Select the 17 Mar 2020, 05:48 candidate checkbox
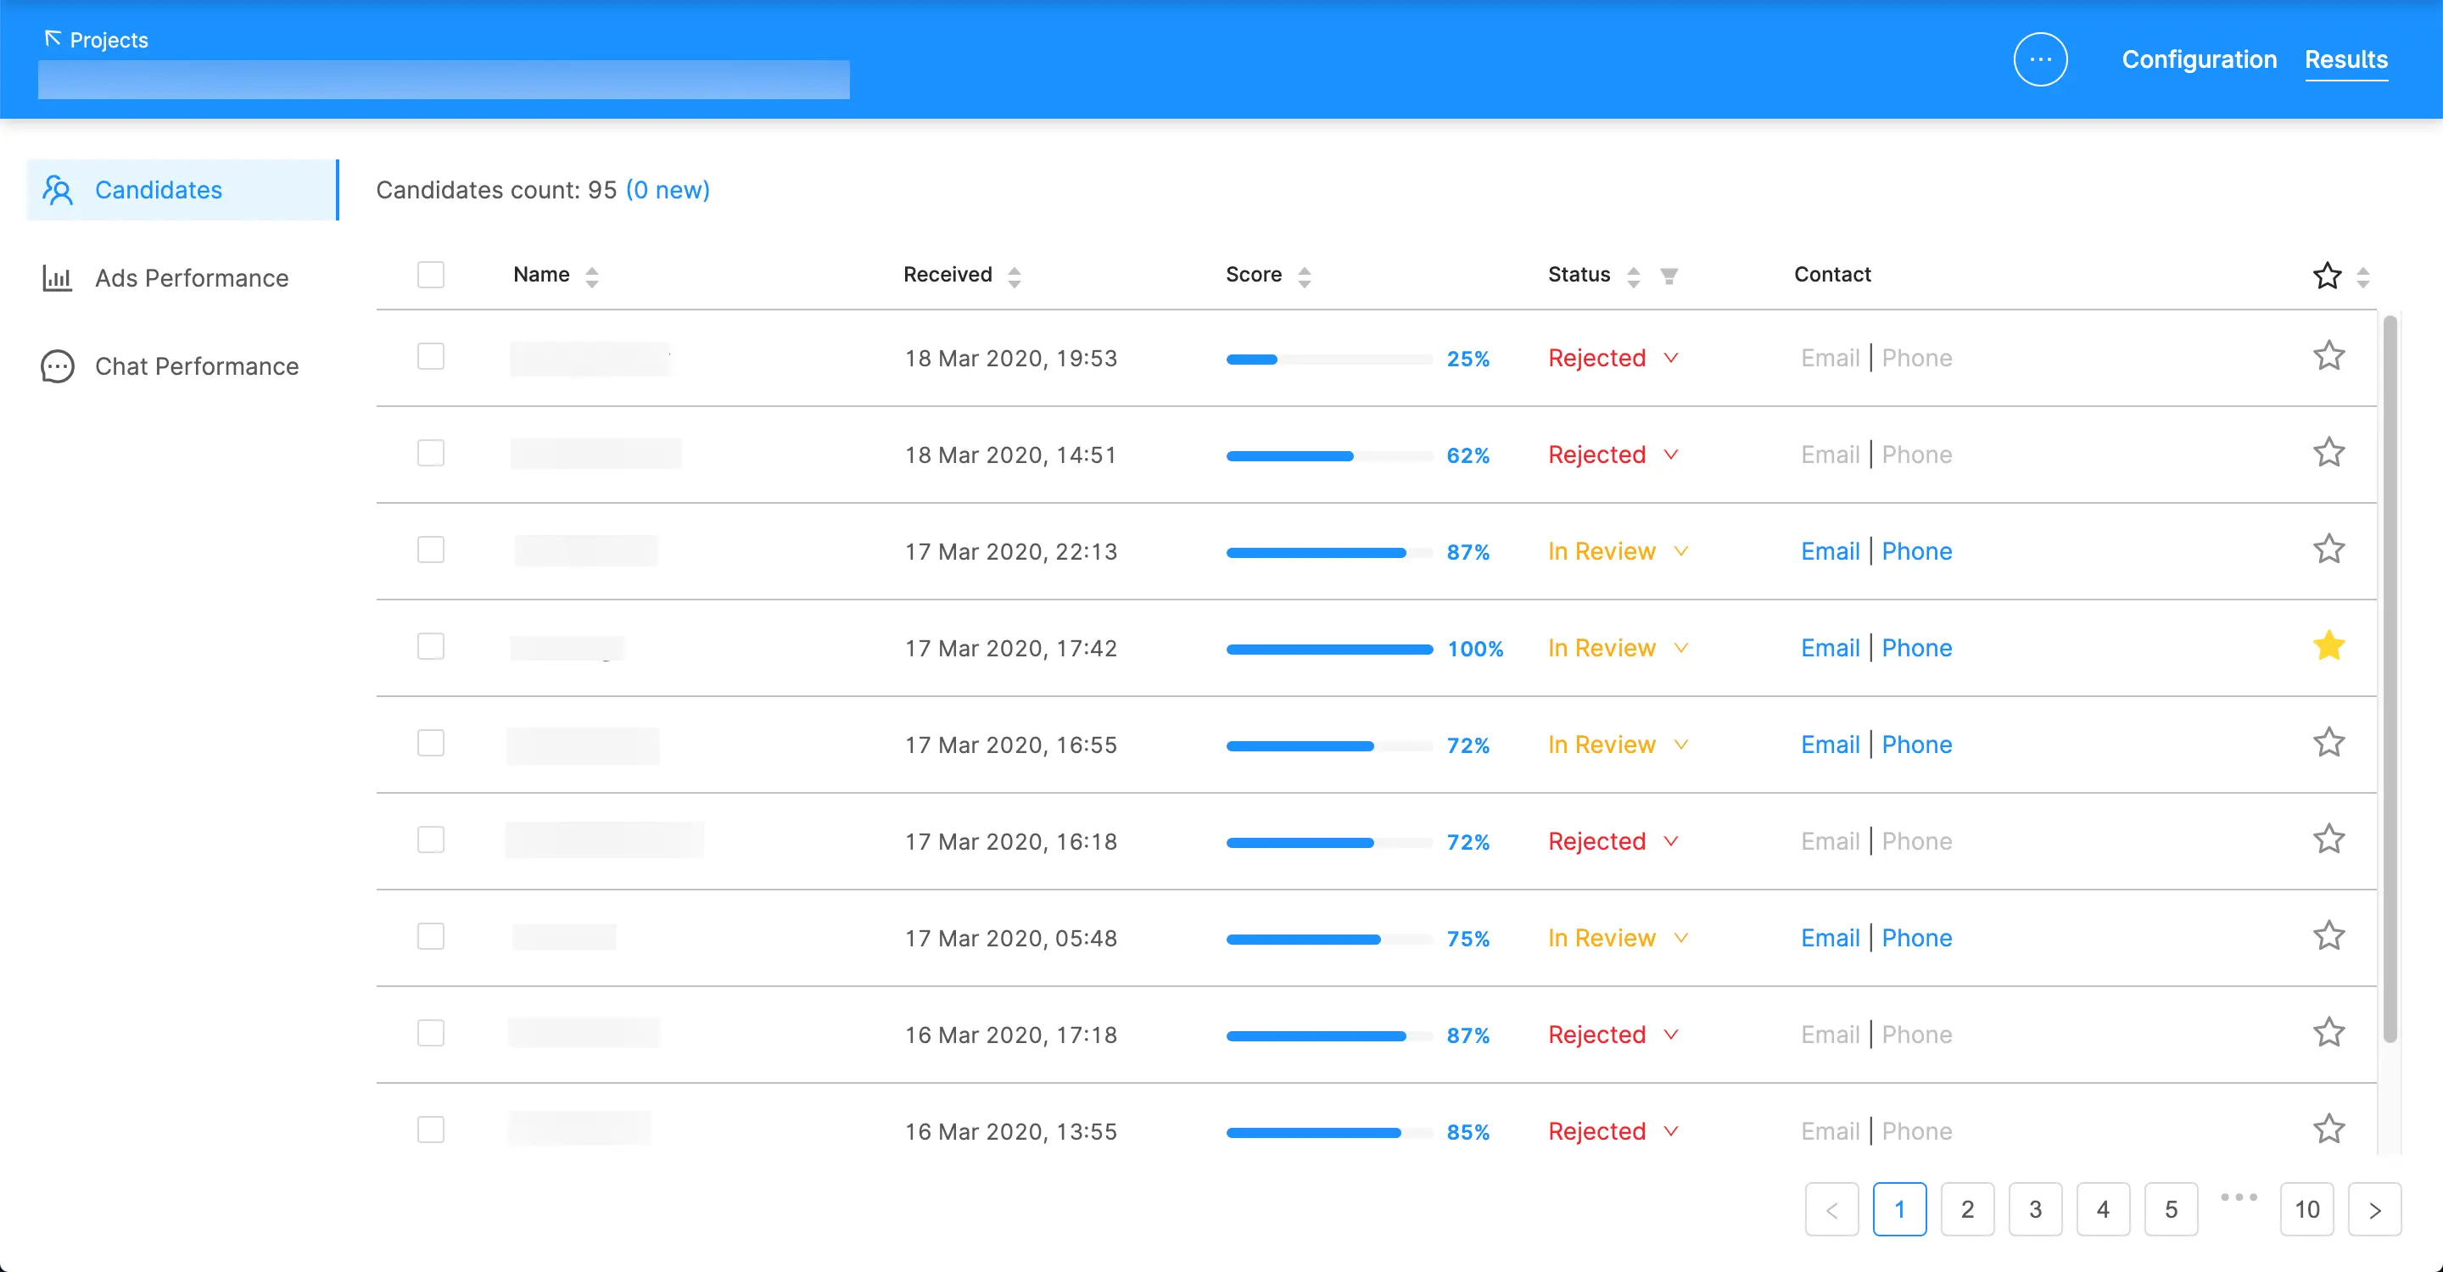The width and height of the screenshot is (2443, 1272). pyautogui.click(x=431, y=936)
